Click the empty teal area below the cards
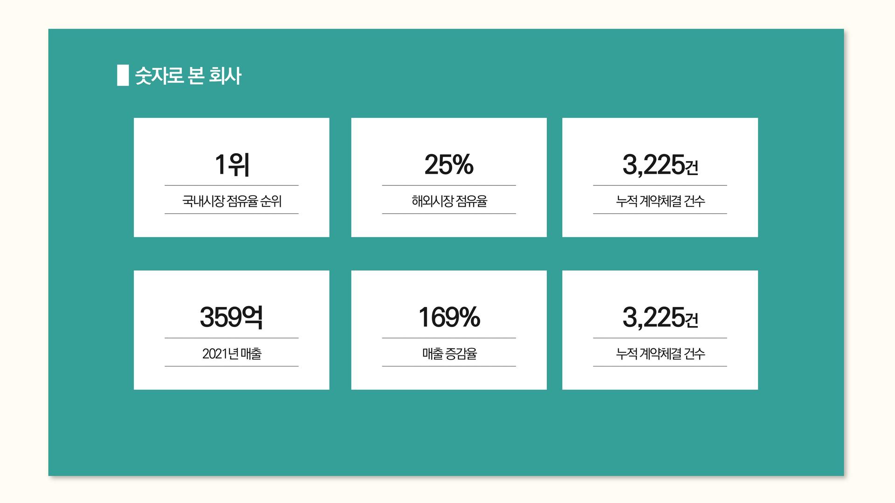 446,433
